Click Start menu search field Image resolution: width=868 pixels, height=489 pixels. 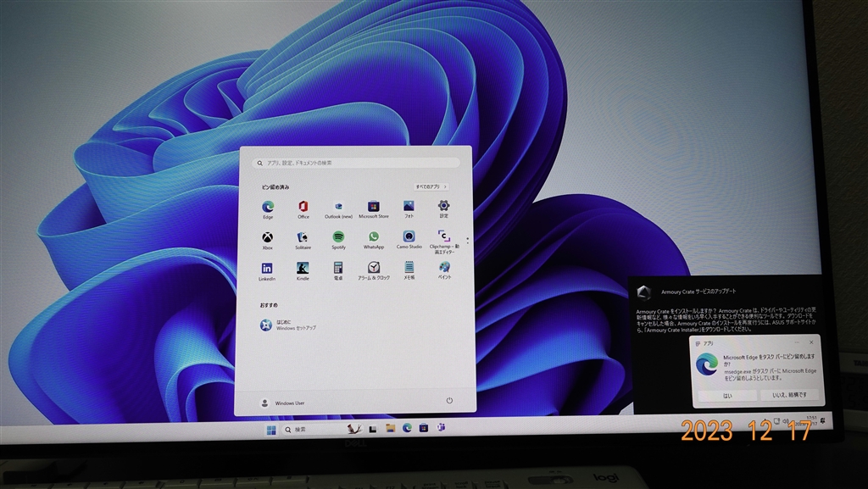355,163
